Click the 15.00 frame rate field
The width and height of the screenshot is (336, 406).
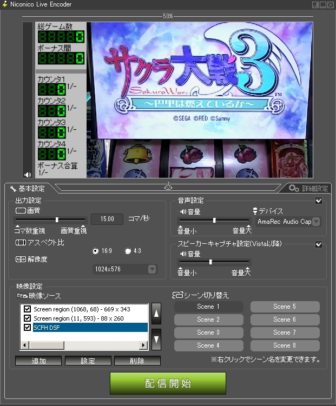coord(107,219)
